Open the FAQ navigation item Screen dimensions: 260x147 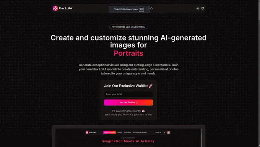(150, 8)
